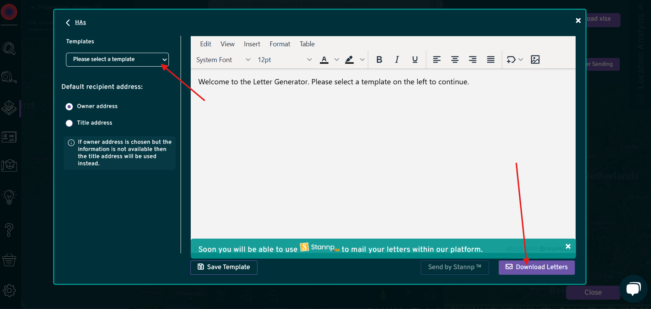The image size is (651, 309).
Task: Toggle italic formatting in editor toolbar
Action: pos(397,59)
